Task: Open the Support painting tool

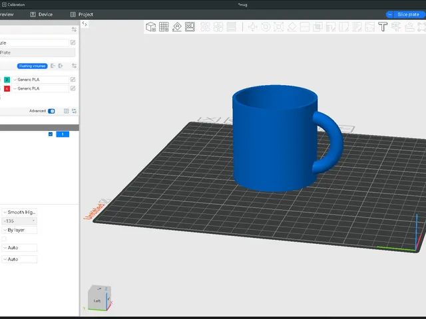Action: point(331,27)
